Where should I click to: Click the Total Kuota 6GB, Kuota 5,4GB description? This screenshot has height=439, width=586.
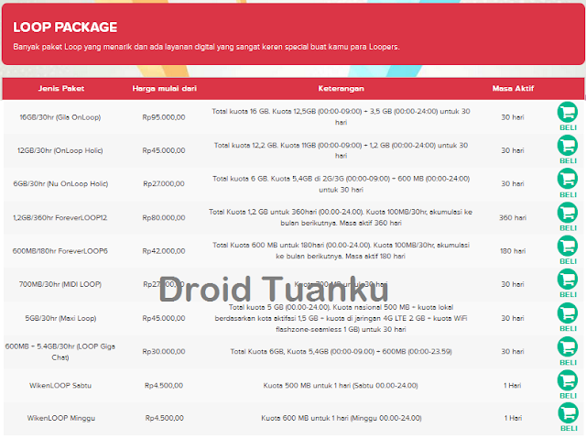(x=341, y=352)
